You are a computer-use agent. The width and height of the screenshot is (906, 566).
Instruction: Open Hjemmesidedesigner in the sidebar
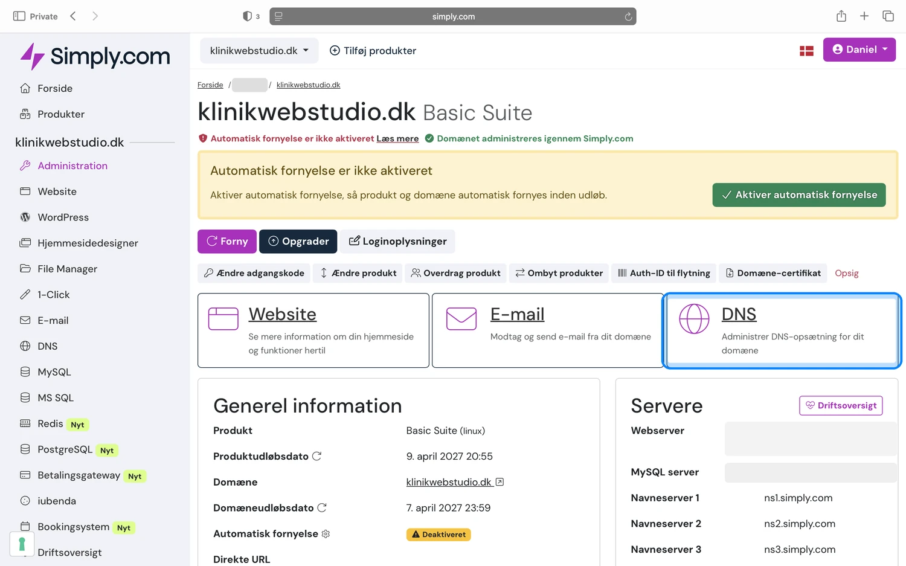[x=88, y=243]
